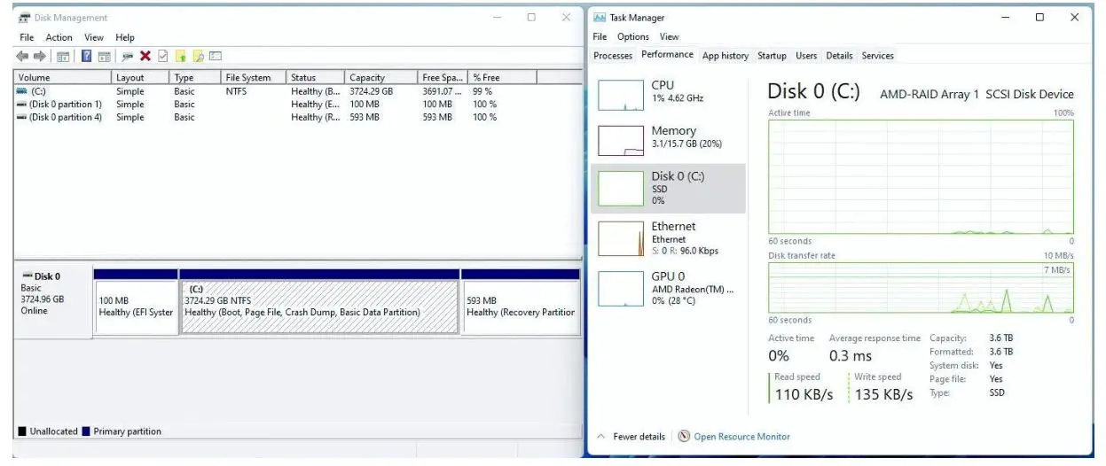The width and height of the screenshot is (1106, 466).
Task: Switch to the App history tab
Action: [x=726, y=56]
